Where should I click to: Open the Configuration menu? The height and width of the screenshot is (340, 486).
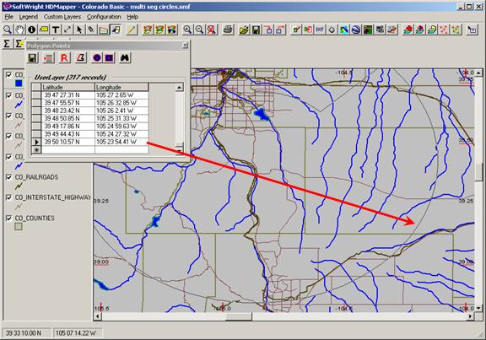104,17
